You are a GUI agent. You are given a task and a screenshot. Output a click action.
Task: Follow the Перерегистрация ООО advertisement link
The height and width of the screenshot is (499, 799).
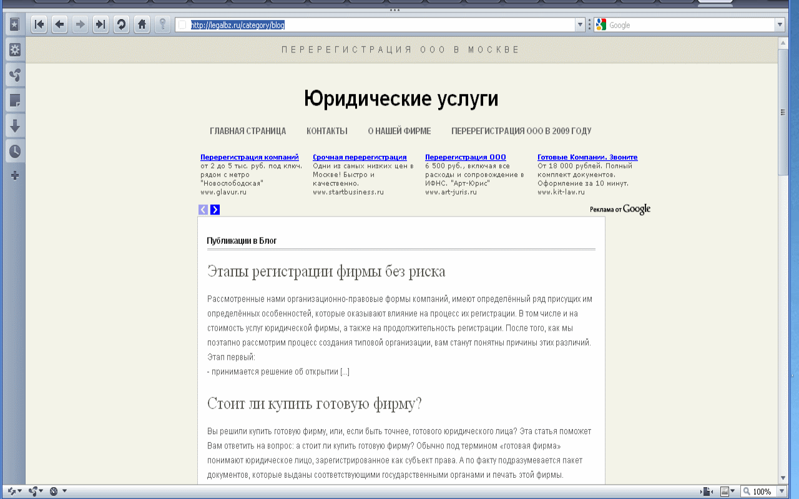[x=465, y=157]
